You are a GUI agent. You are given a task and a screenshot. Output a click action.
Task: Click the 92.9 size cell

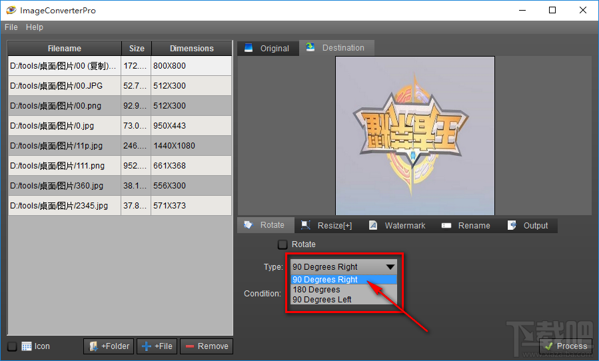[x=136, y=105]
